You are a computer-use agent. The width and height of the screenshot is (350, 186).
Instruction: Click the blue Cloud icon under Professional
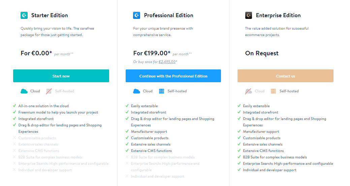(136, 91)
